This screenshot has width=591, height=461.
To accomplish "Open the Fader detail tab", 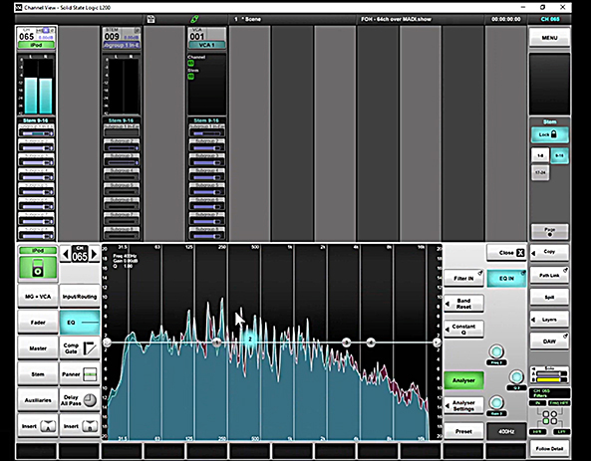I will 38,323.
